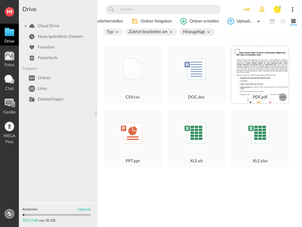Viewport: 302px width, 227px height.
Task: Open the Zuletzt bearbeitet am filter
Action: tap(151, 32)
